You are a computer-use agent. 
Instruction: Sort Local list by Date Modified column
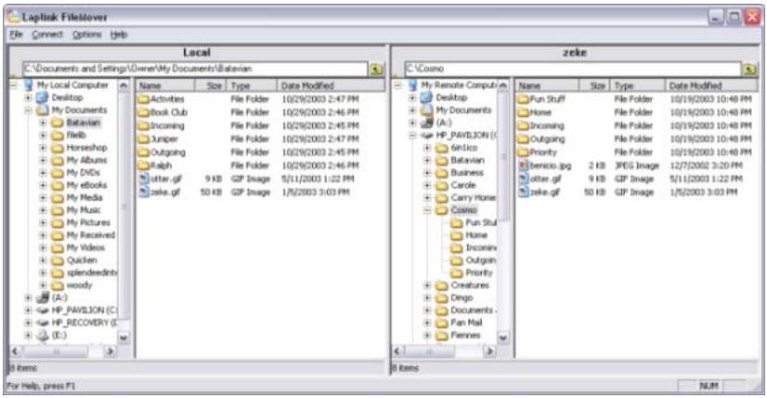pyautogui.click(x=331, y=85)
